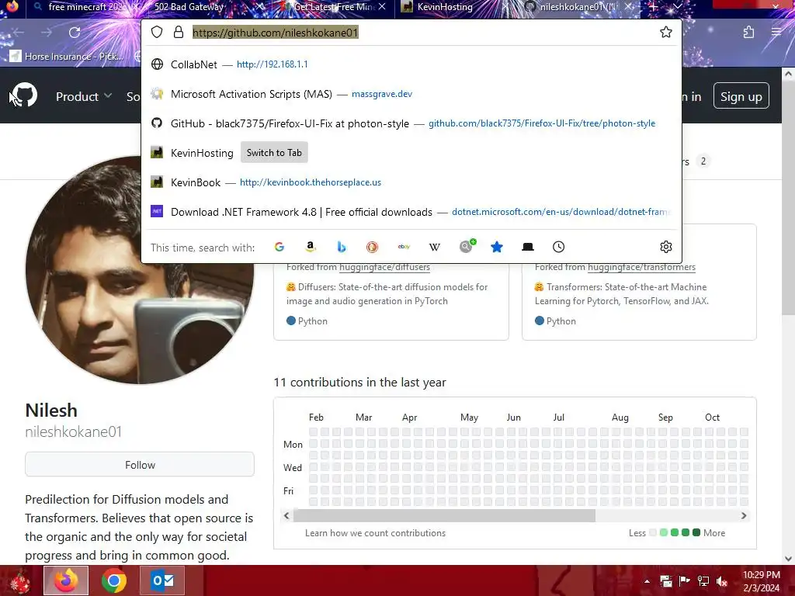Click the '11 contributions in the last year' heading
795x596 pixels.
pos(359,382)
